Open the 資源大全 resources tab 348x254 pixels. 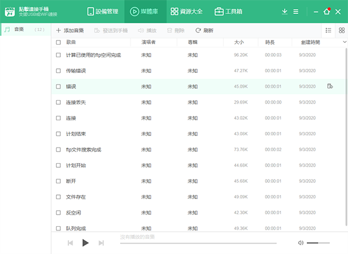[x=186, y=12]
